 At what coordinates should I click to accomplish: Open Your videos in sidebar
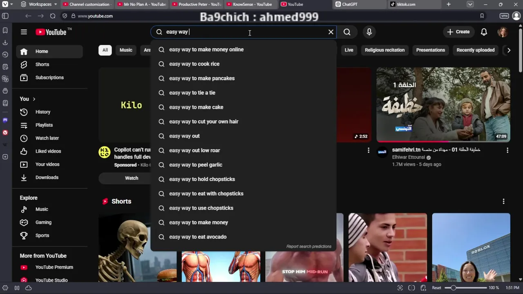50,164
